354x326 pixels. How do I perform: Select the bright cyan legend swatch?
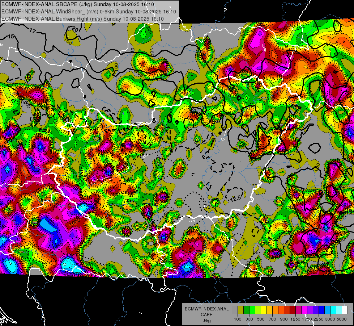click(333, 310)
